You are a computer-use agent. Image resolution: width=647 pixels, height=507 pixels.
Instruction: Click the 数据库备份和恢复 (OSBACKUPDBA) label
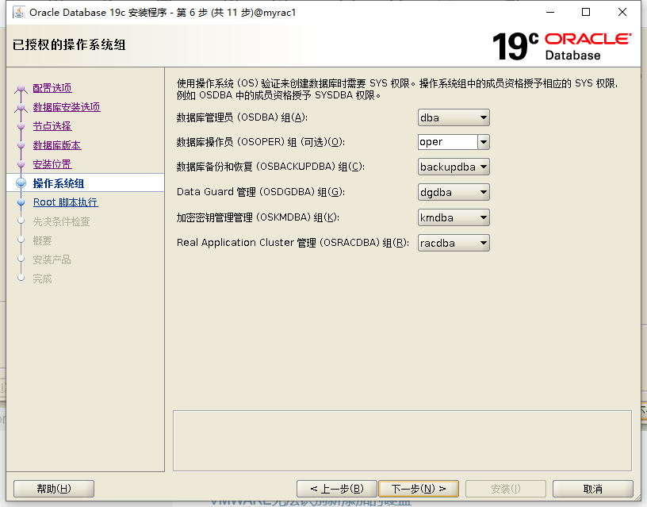270,167
